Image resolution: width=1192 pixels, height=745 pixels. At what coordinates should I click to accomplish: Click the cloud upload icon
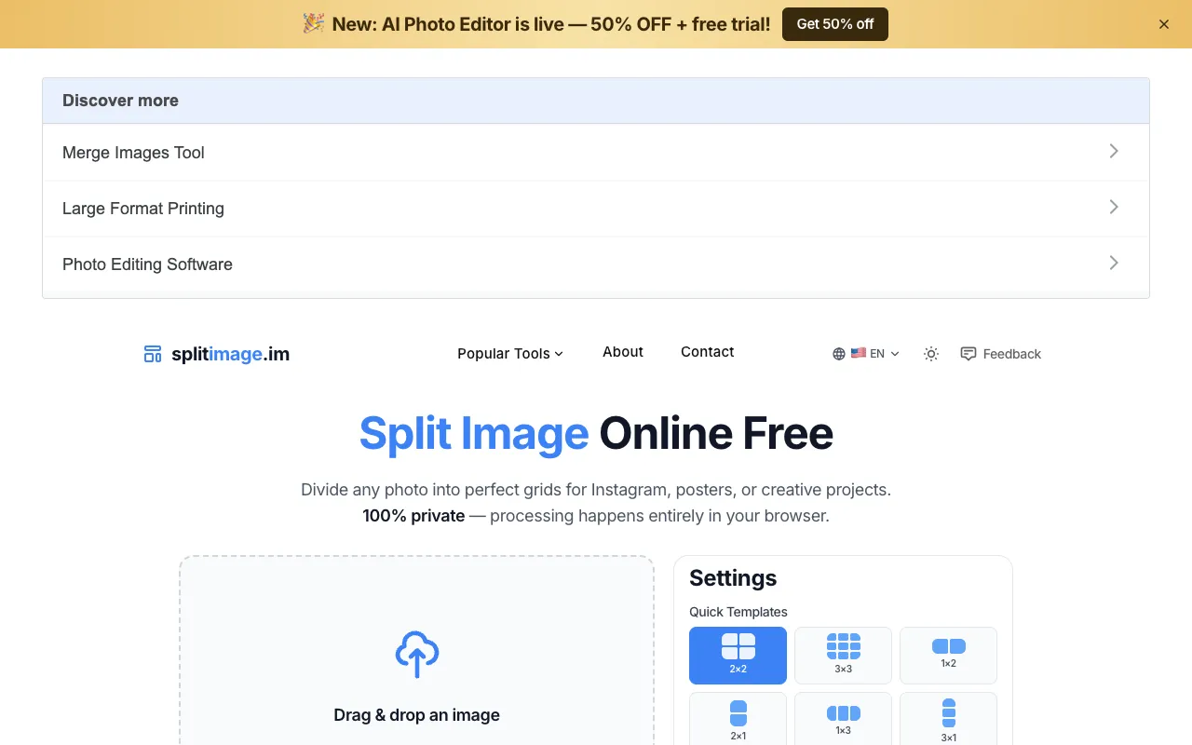(x=417, y=654)
